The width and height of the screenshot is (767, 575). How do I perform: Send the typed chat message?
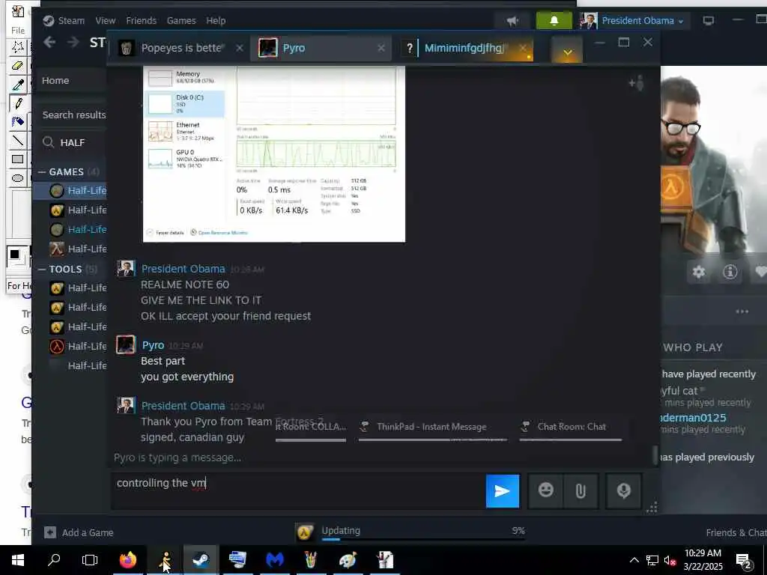(503, 491)
